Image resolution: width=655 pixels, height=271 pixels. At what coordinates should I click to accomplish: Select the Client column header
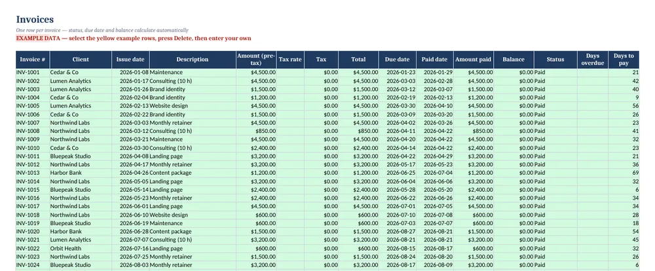click(81, 60)
